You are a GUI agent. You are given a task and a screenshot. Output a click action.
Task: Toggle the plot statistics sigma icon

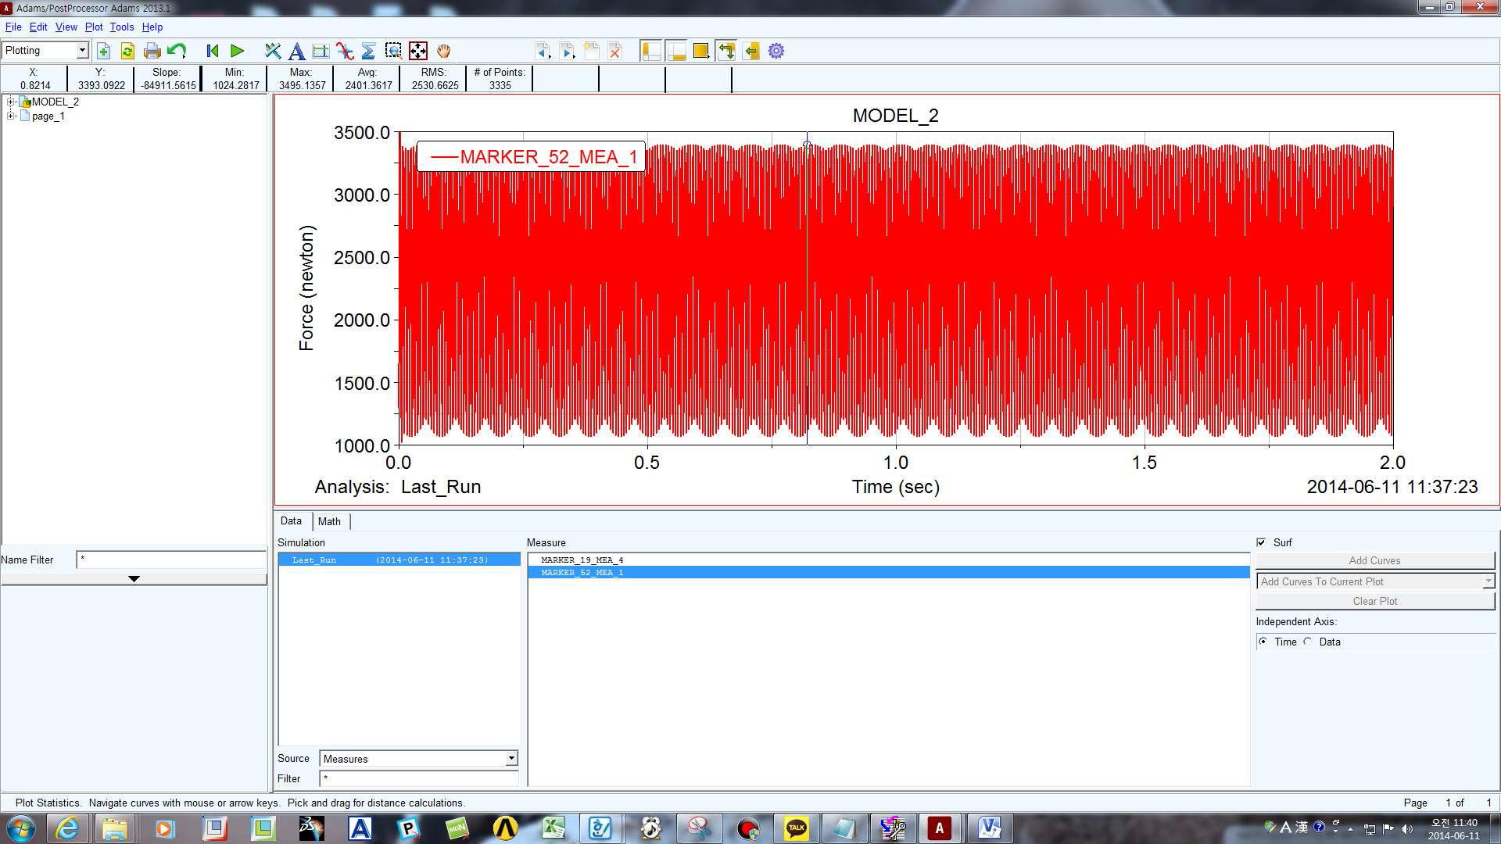click(x=369, y=51)
